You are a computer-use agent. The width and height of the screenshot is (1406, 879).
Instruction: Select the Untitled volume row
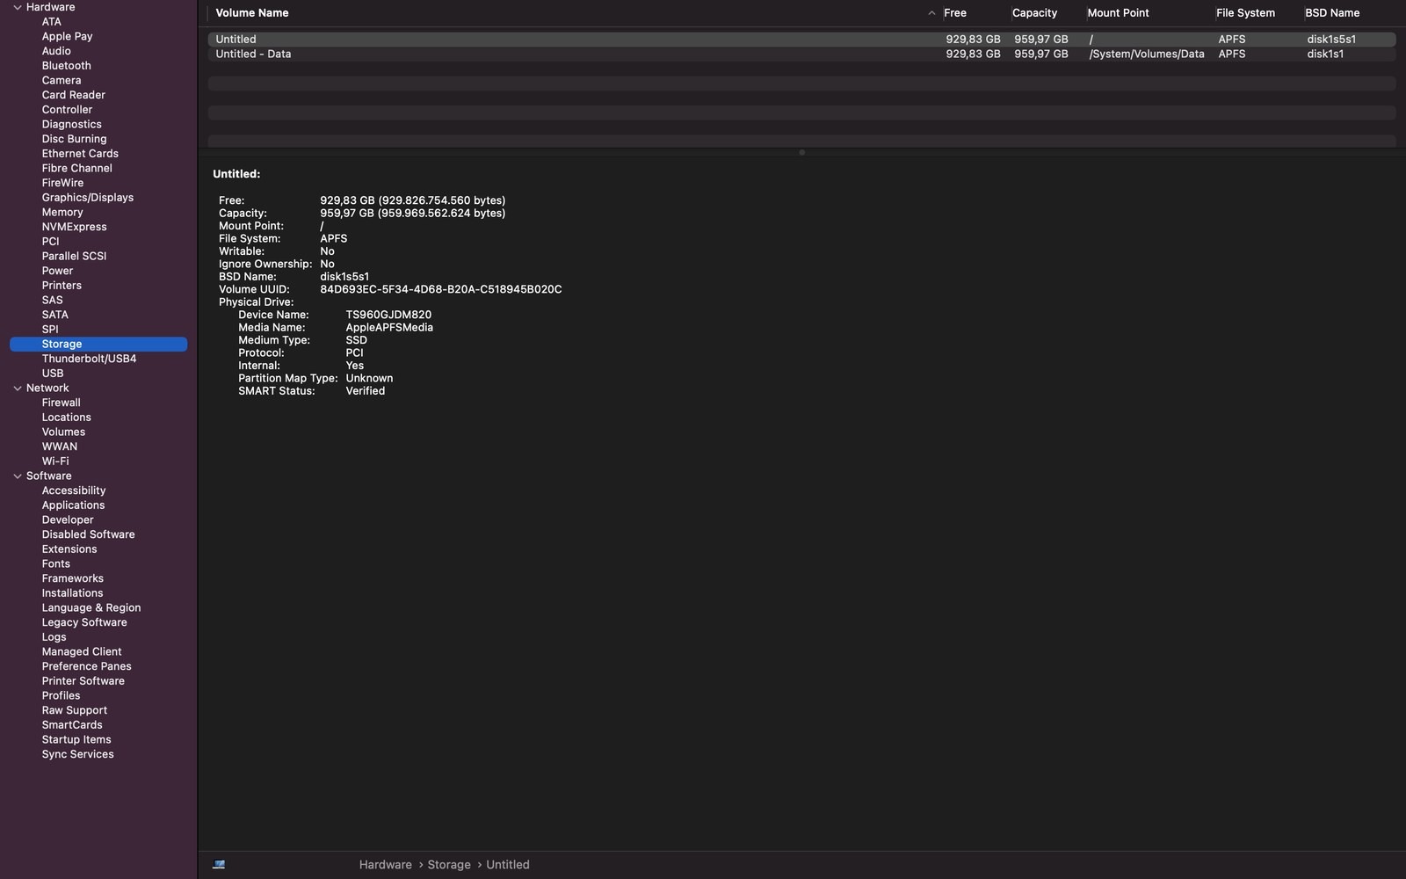pos(801,40)
